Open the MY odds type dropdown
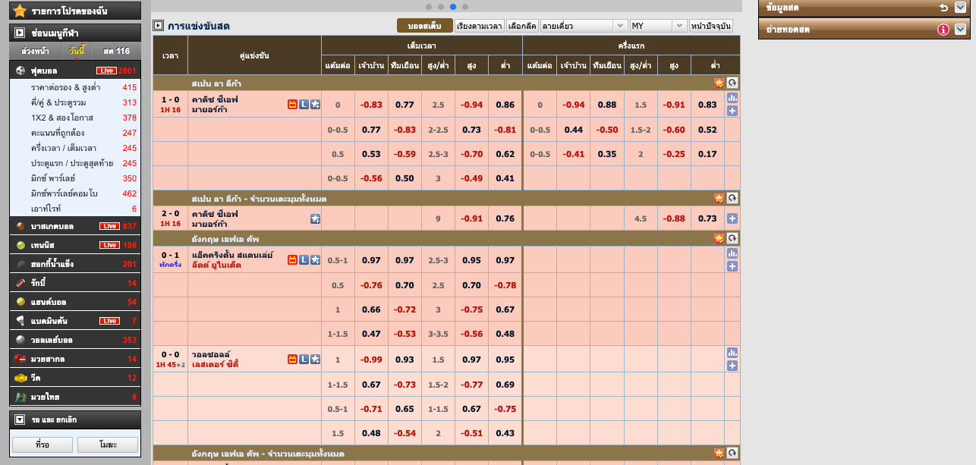Screen dimensions: 976x465 (x=658, y=26)
